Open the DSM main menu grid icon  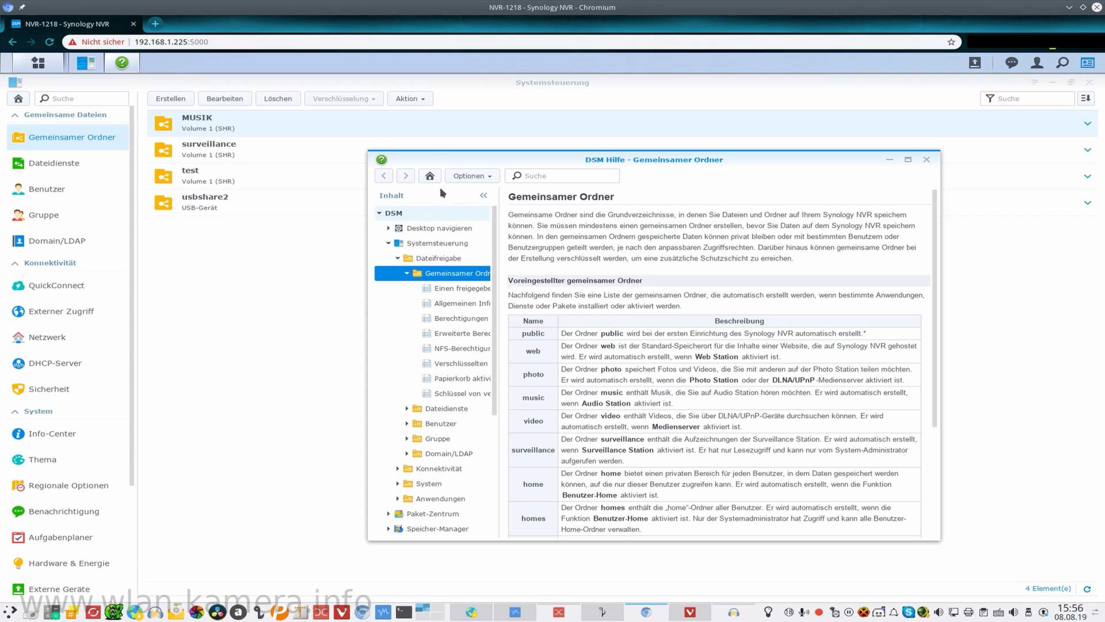click(38, 63)
